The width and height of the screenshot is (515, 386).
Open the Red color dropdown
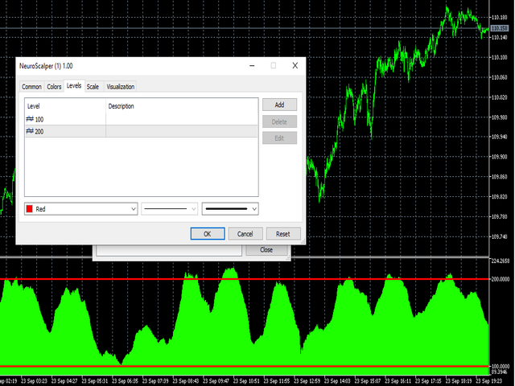80,209
